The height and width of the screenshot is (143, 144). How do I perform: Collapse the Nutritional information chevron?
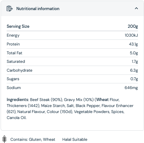136,8
